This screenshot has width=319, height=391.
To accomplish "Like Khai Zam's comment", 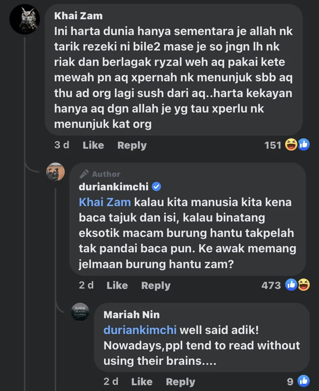I will [x=93, y=145].
